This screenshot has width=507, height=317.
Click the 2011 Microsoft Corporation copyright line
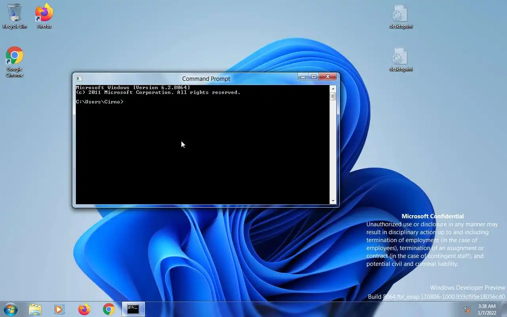point(158,92)
